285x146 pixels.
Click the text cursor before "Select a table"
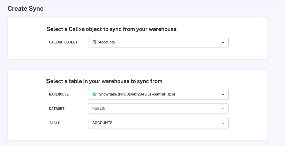tap(47, 81)
